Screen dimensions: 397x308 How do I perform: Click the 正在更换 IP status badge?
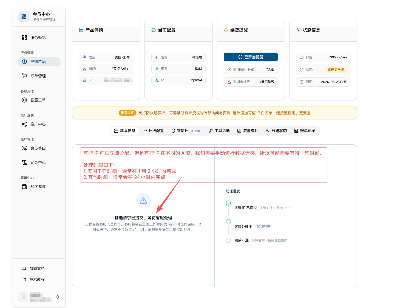(336, 70)
